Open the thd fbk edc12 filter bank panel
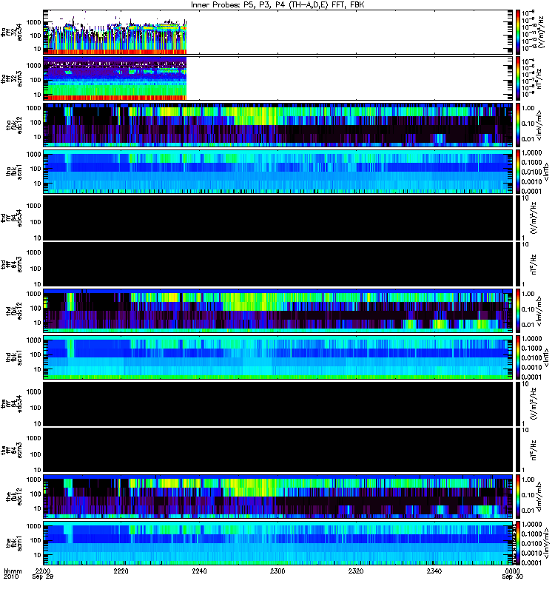 tap(278, 311)
